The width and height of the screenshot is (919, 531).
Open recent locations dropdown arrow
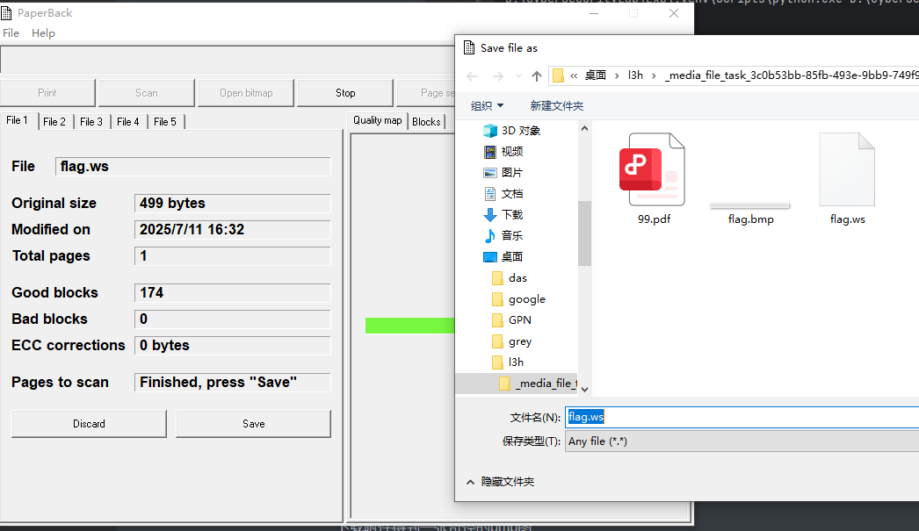[x=518, y=76]
